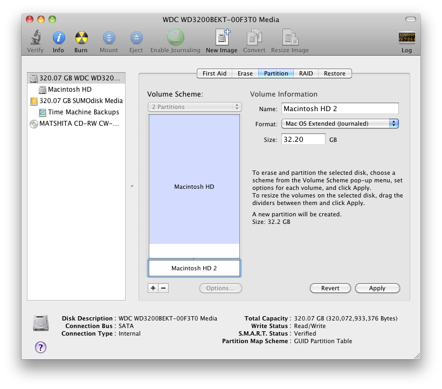
Task: Switch to the Partition tab
Action: click(276, 73)
